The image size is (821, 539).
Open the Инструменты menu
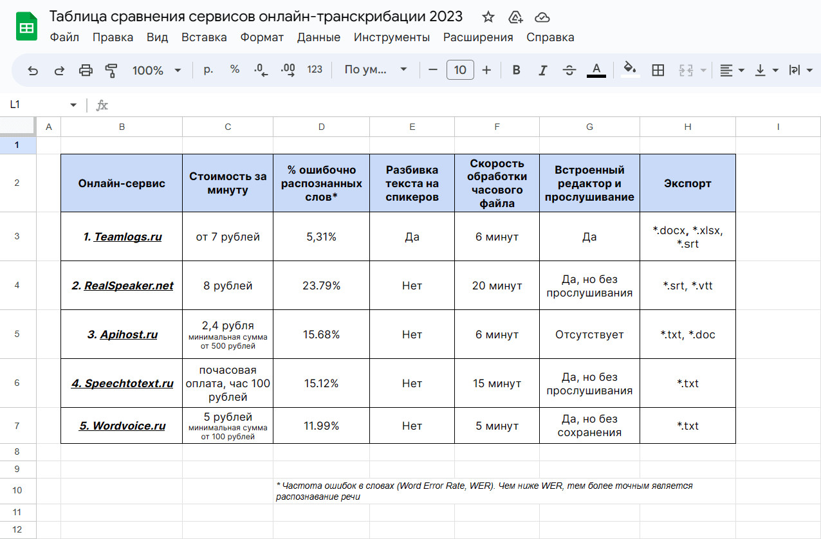(392, 37)
